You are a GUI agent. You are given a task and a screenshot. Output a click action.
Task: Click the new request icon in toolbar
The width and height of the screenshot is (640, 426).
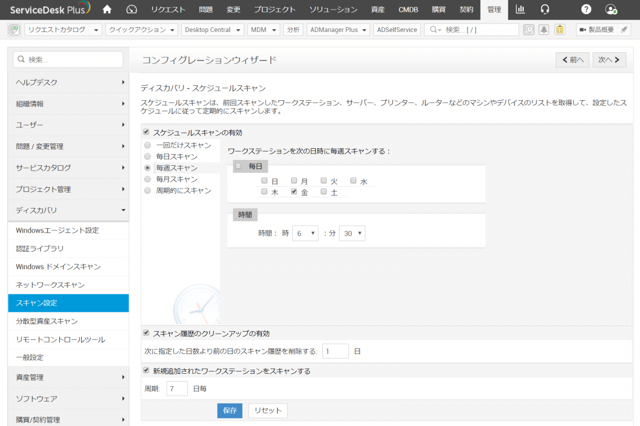[x=14, y=30]
